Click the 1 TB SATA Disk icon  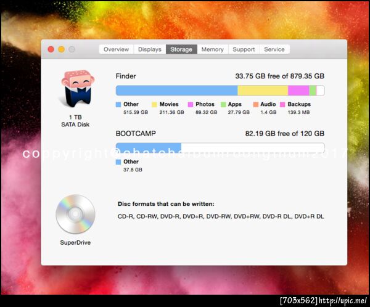tap(78, 89)
